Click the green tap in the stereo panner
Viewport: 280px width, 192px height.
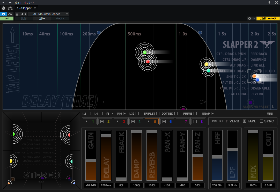(x=14, y=134)
